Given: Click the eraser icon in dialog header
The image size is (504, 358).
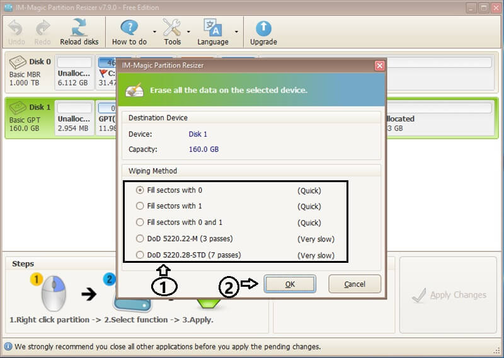Looking at the screenshot, I should [135, 90].
